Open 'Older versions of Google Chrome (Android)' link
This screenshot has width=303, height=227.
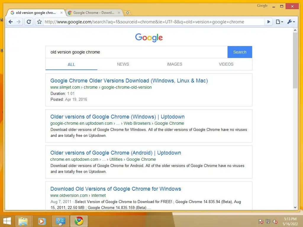(116, 153)
